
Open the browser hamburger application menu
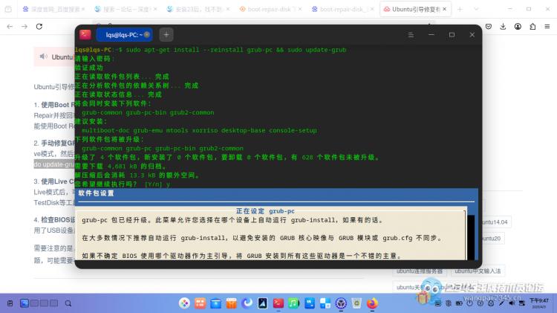click(547, 26)
